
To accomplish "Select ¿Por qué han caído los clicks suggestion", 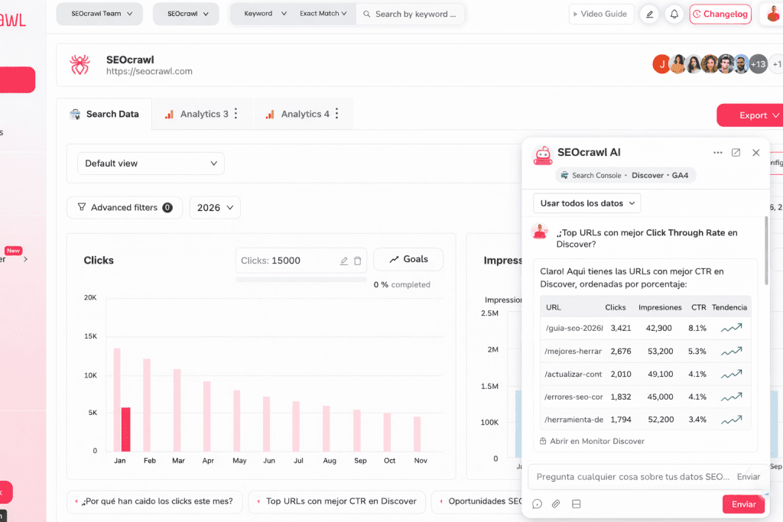I will click(x=154, y=501).
